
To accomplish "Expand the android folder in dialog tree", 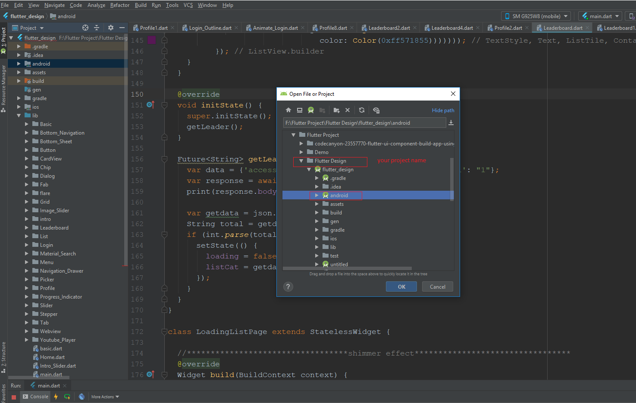I will pyautogui.click(x=316, y=195).
